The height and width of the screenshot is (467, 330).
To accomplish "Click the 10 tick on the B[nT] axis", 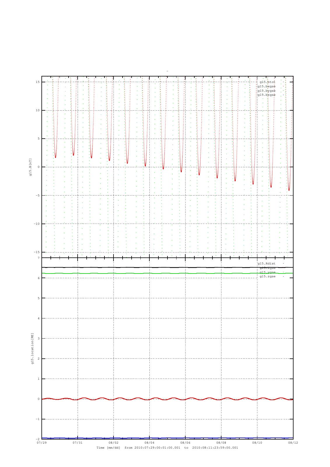I will tap(38, 110).
